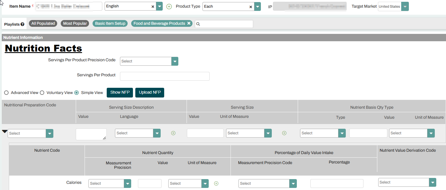This screenshot has width=446, height=190.
Task: Click the search magnifier icon in the playlist bar
Action: click(x=199, y=24)
